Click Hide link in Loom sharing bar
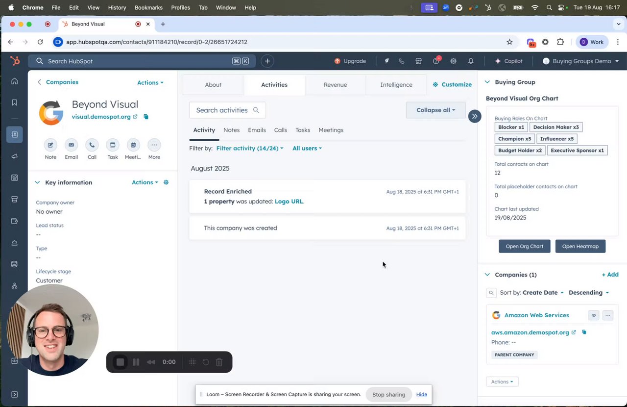The height and width of the screenshot is (407, 627). (x=421, y=394)
